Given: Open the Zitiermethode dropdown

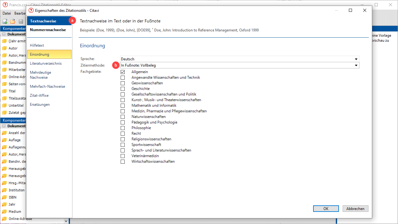Looking at the screenshot, I should [x=356, y=65].
